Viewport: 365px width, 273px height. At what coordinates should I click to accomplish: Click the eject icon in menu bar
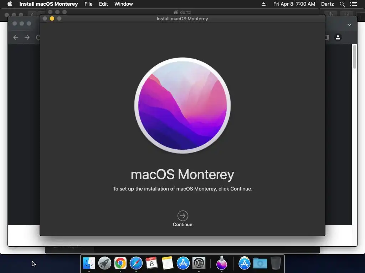[x=263, y=4]
